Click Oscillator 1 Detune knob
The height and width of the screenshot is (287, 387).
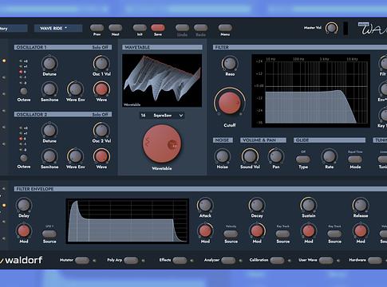click(49, 64)
